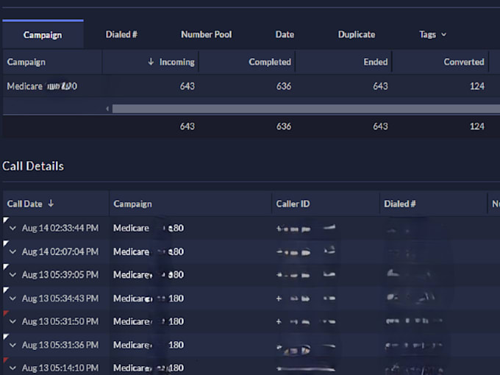This screenshot has width=500, height=375.
Task: Click the Completed value 636 in the Medicare row
Action: (x=284, y=86)
